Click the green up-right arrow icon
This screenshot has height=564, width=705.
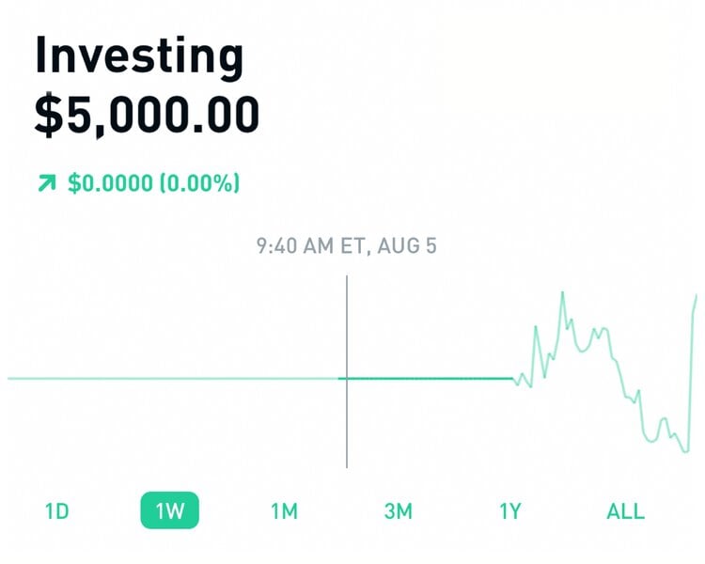click(x=45, y=182)
